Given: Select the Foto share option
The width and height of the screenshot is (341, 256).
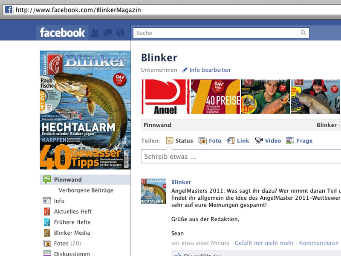Looking at the screenshot, I should 210,141.
